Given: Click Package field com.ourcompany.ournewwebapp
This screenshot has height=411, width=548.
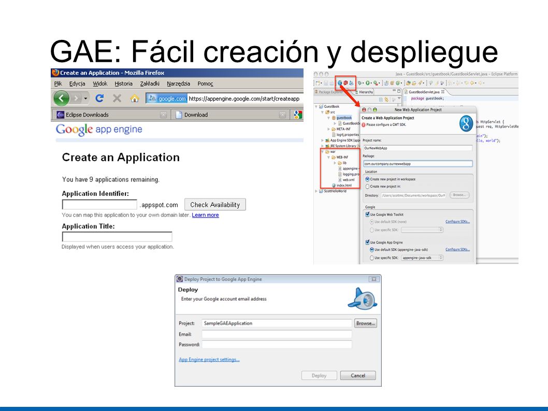Looking at the screenshot, I should tap(417, 164).
